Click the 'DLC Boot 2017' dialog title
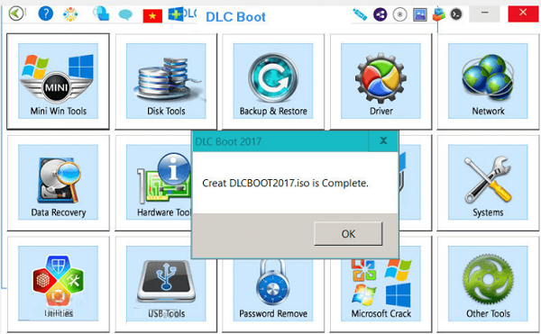 228,141
